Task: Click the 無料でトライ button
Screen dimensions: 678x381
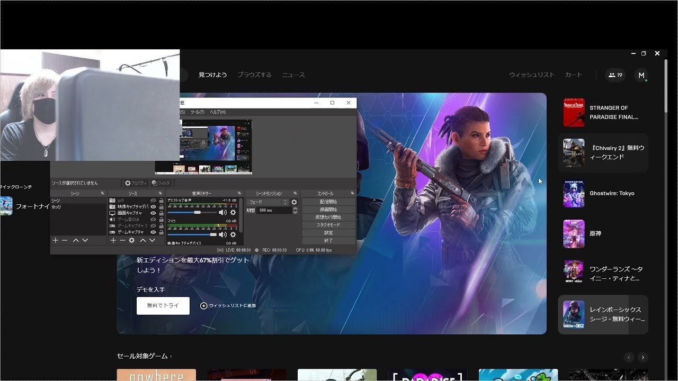Action: tap(163, 306)
